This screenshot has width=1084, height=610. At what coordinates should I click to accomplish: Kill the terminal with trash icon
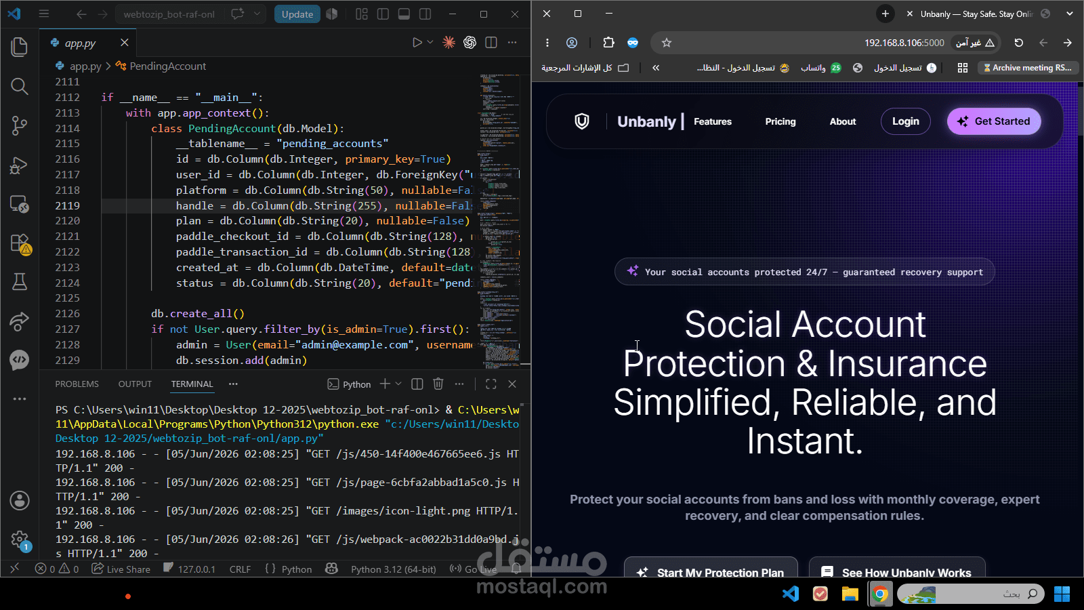[x=438, y=384]
